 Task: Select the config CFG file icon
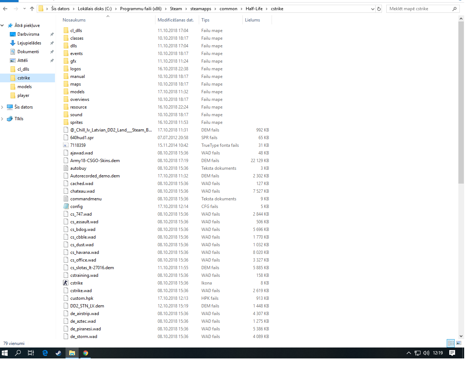point(66,207)
